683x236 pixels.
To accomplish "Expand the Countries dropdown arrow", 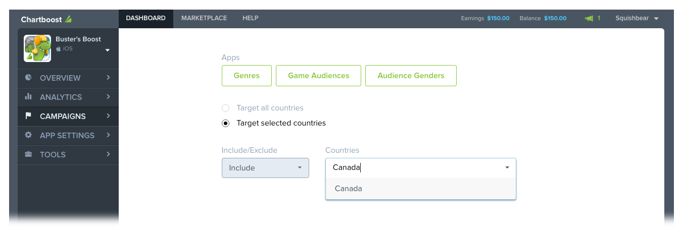I will [x=507, y=168].
